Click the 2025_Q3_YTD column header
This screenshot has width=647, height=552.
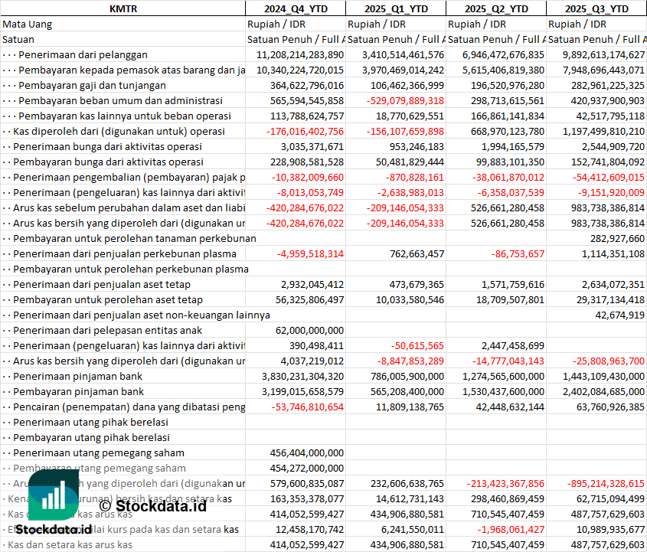click(596, 8)
